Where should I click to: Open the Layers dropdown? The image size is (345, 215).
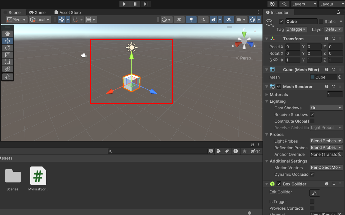pyautogui.click(x=304, y=4)
